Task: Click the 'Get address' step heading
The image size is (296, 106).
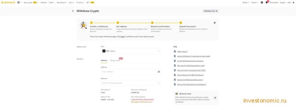Action: point(122,26)
